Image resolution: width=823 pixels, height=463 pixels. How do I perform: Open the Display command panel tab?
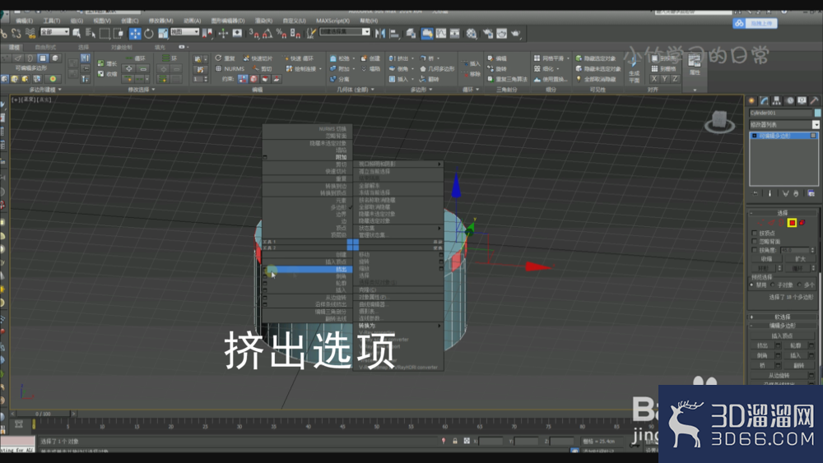[x=802, y=100]
